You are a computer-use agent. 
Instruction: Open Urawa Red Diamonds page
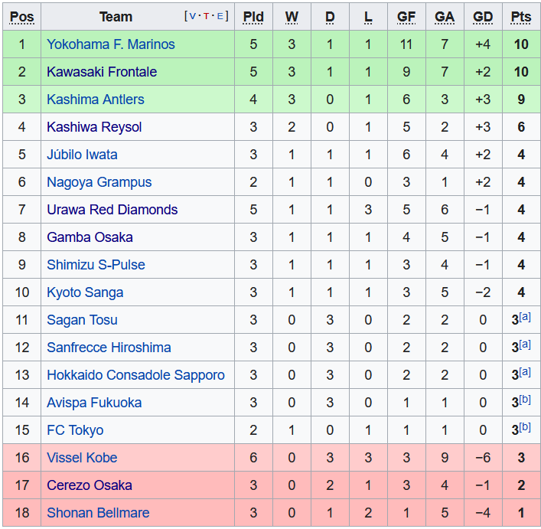[112, 210]
